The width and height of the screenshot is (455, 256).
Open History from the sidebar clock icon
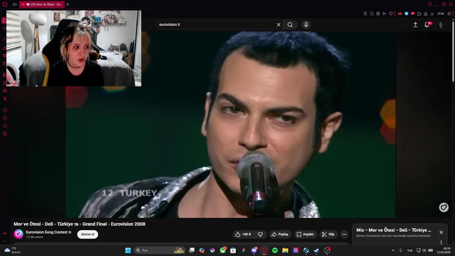click(x=5, y=118)
